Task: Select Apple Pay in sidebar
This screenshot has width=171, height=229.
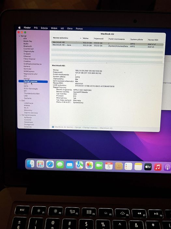Action: tap(28, 41)
